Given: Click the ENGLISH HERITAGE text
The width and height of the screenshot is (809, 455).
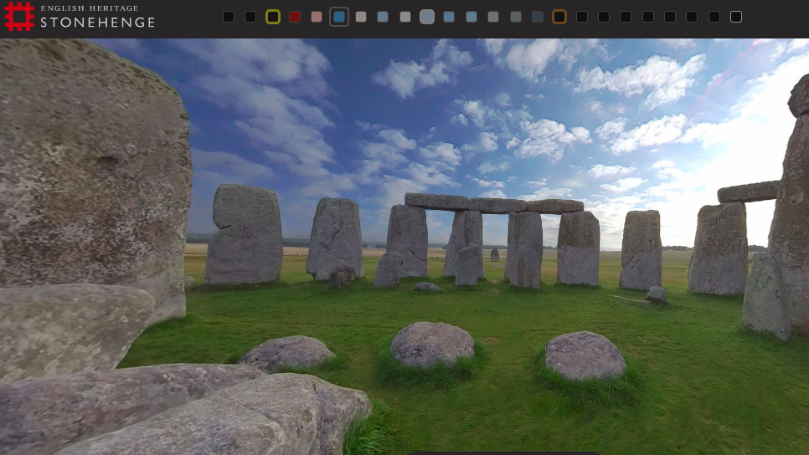Looking at the screenshot, I should (x=90, y=8).
